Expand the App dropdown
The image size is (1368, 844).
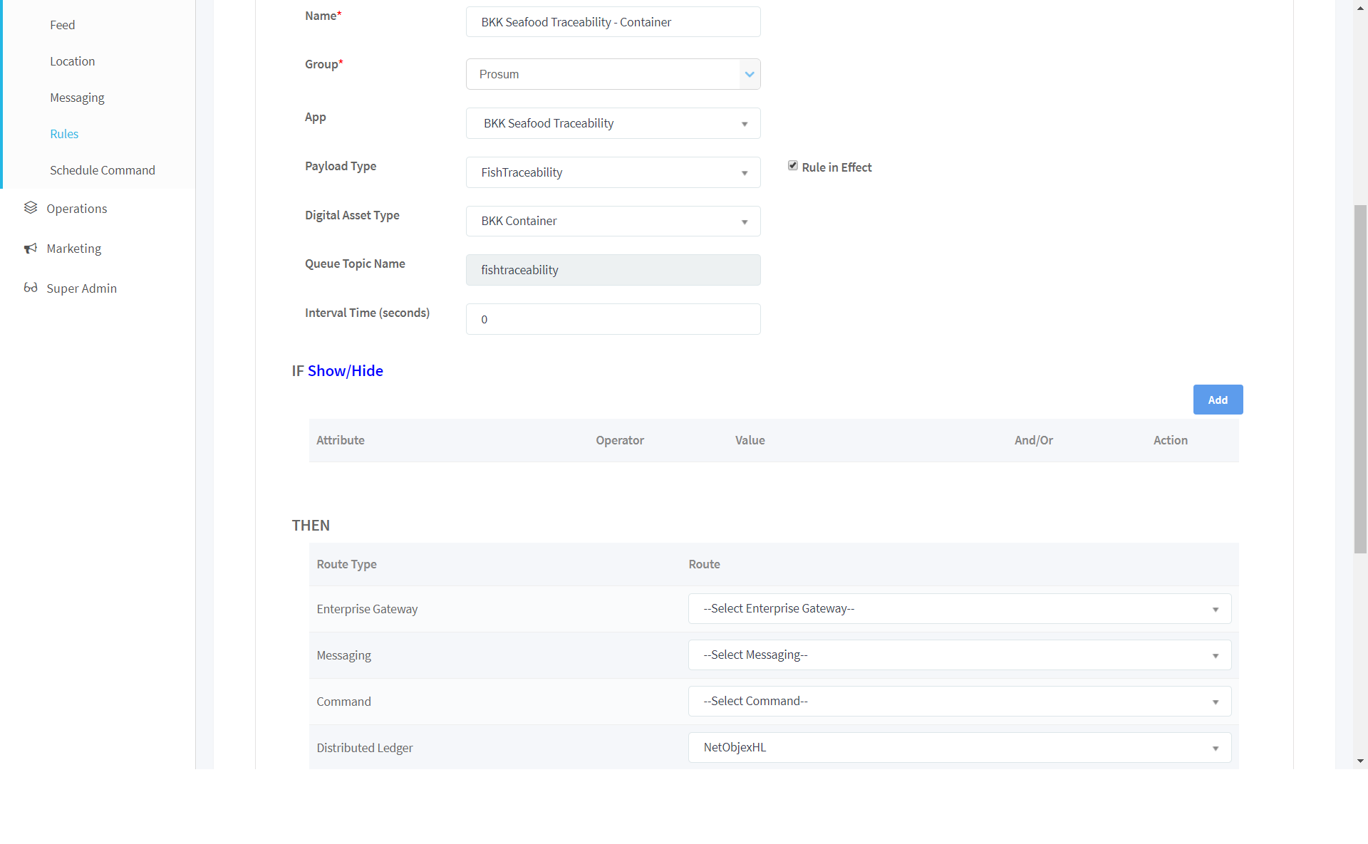coord(613,123)
